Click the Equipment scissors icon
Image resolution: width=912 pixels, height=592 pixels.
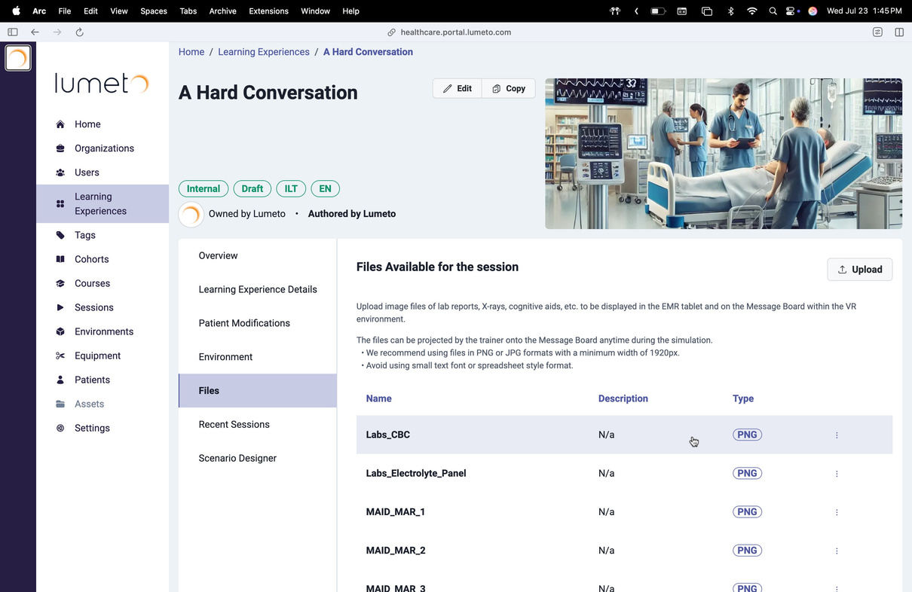[x=60, y=356]
